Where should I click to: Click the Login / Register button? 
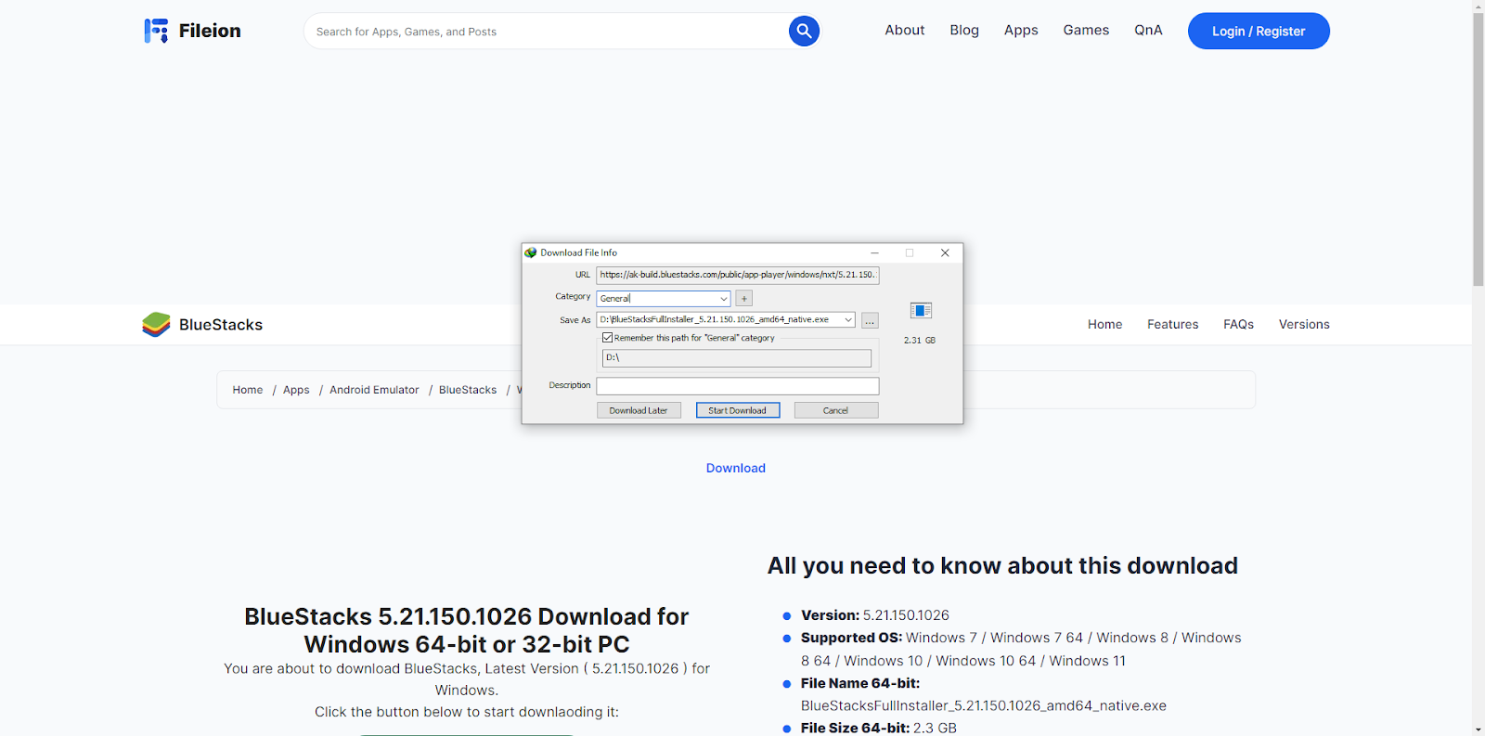pos(1259,31)
